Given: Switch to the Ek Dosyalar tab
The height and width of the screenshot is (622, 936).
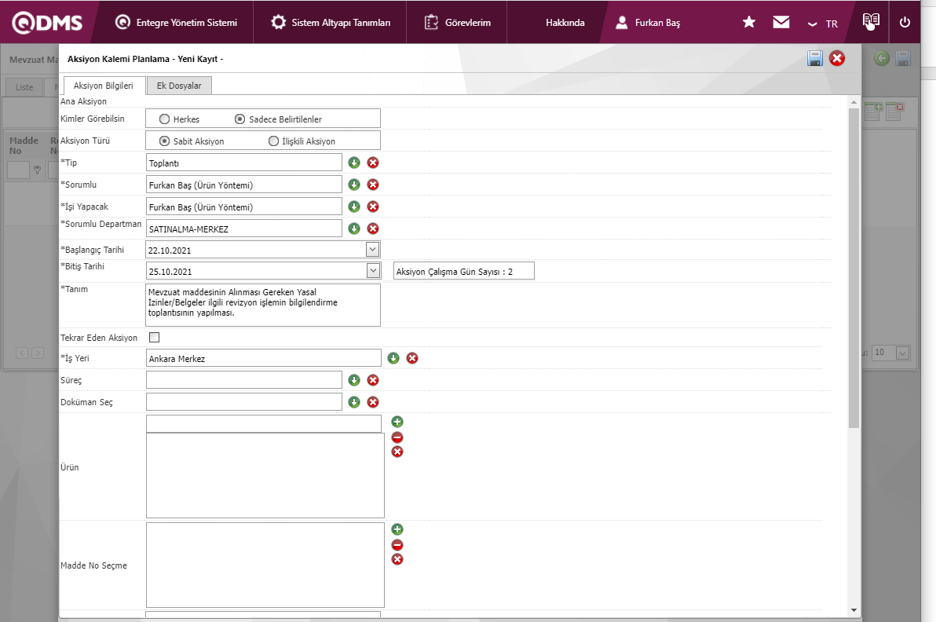Looking at the screenshot, I should click(179, 86).
